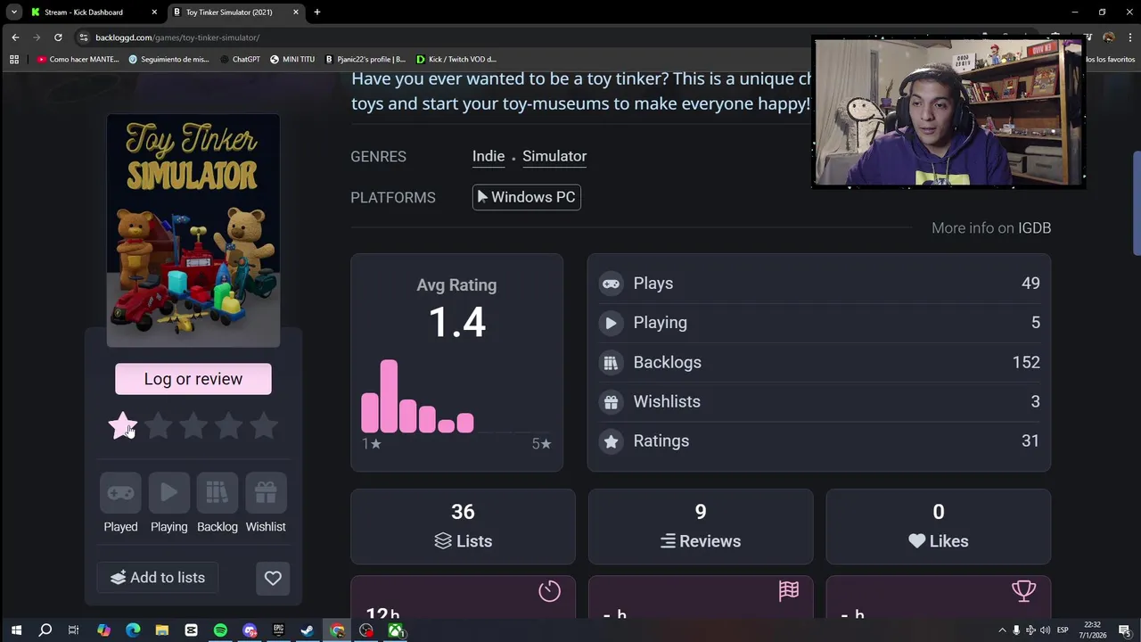Open the MINI TITU bookmark
Screen dimensions: 1141x642
tap(292, 59)
